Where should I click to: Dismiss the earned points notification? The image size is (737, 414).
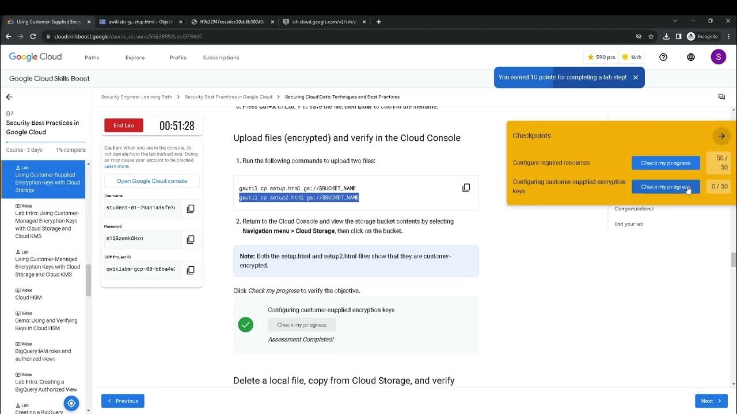point(636,77)
